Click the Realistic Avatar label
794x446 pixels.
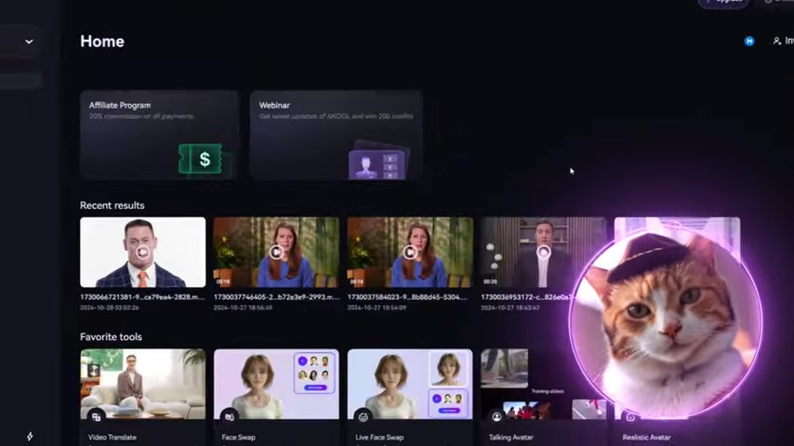[x=647, y=438]
